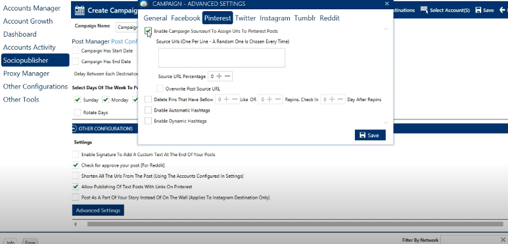This screenshot has width=508, height=244.
Task: Decrease Day After Repins with minus
Action: pos(340,99)
